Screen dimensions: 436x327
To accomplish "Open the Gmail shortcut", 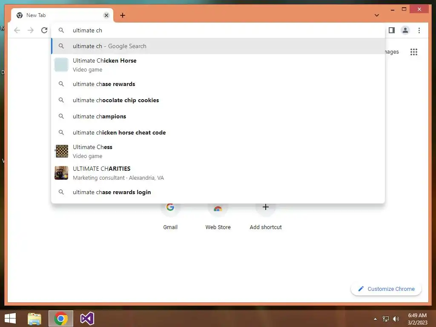I will tap(170, 217).
